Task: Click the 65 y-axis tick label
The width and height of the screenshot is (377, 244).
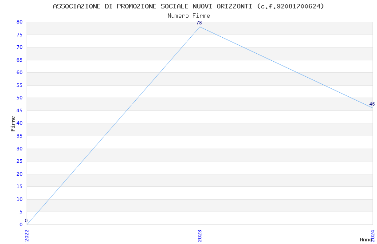Action: (x=20, y=60)
